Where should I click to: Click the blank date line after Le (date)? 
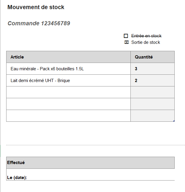click(100, 177)
